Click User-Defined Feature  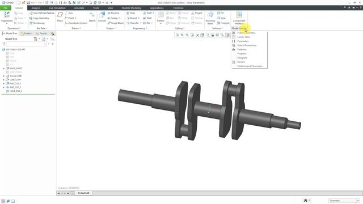tap(42, 13)
